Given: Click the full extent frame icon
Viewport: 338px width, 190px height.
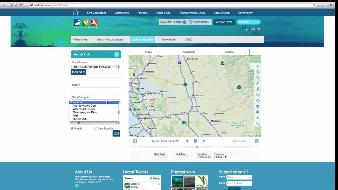Looking at the screenshot, I should 258,118.
